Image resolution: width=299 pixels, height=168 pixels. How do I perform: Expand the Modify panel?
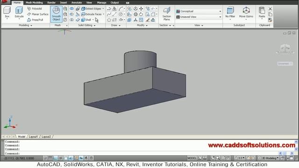coord(142,25)
